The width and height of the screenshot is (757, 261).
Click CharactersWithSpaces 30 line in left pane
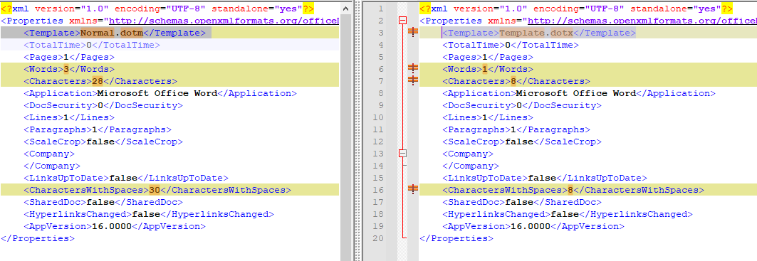(157, 190)
